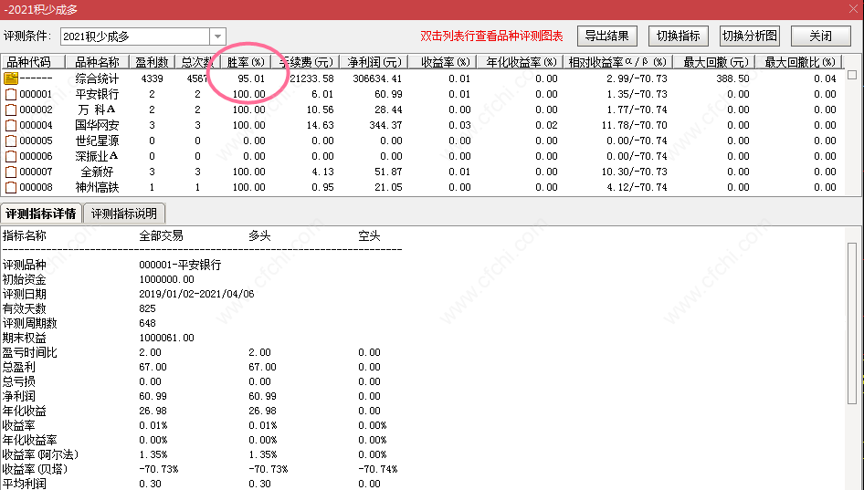Click the document icon beside code 000001

point(10,94)
